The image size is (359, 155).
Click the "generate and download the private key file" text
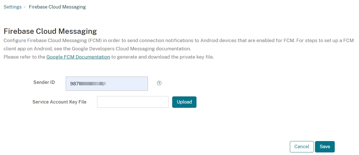[x=166, y=57]
